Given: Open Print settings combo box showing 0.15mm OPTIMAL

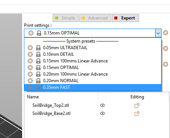Looking at the screenshot, I should (x=93, y=33).
